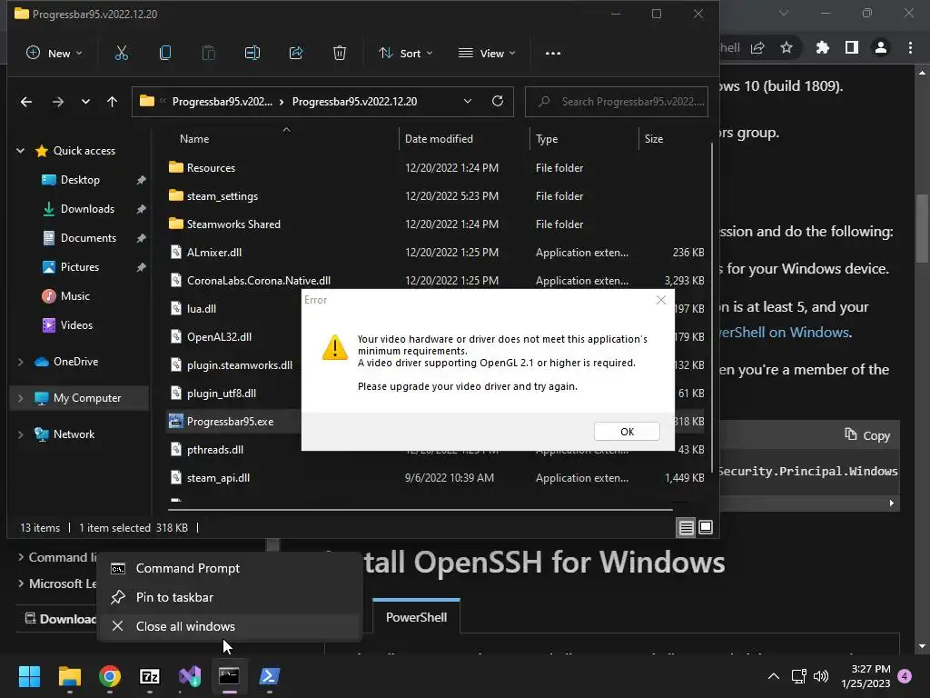930x698 pixels.
Task: Open Visual Studio from the taskbar
Action: point(190,676)
